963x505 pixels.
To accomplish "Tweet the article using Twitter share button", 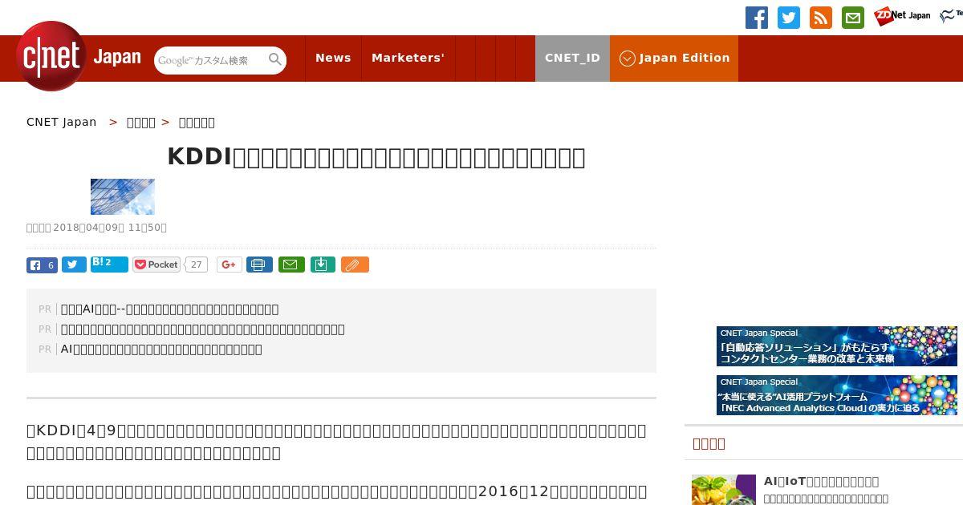I will click(x=74, y=265).
